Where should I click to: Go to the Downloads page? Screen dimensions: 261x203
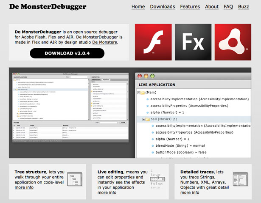tap(163, 7)
